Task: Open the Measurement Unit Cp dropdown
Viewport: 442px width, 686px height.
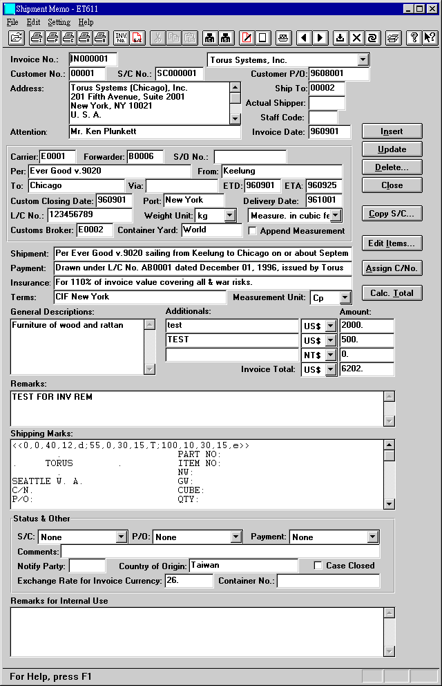Action: coord(345,298)
